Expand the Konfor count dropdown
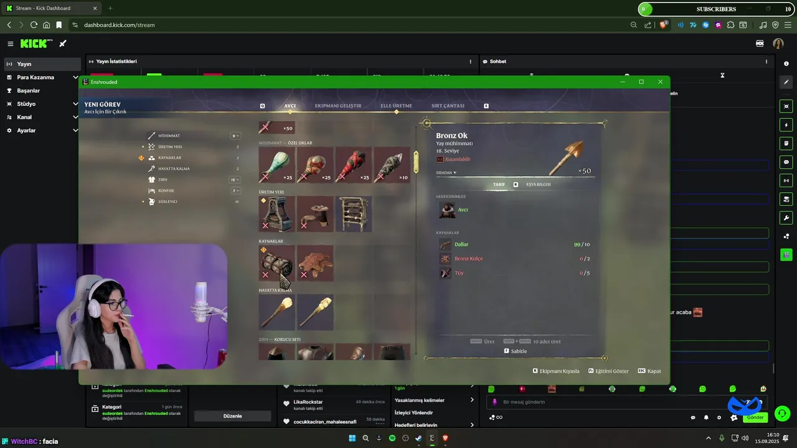 [x=235, y=190]
